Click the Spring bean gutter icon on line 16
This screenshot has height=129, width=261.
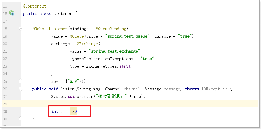point(12,13)
